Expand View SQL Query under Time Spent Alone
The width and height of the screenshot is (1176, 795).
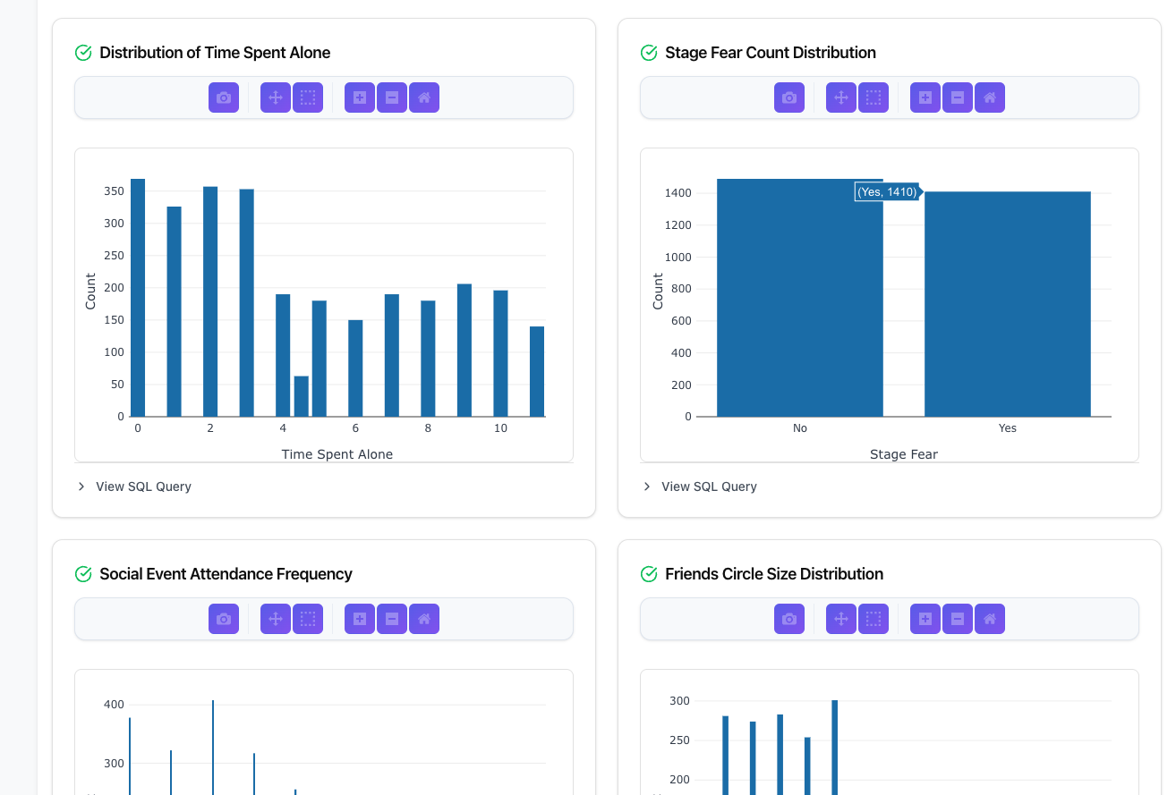134,486
